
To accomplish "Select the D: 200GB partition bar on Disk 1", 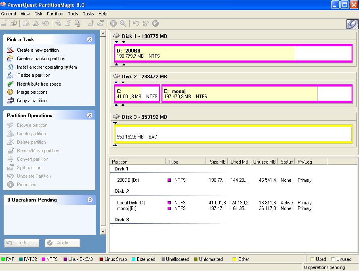I will (x=233, y=53).
